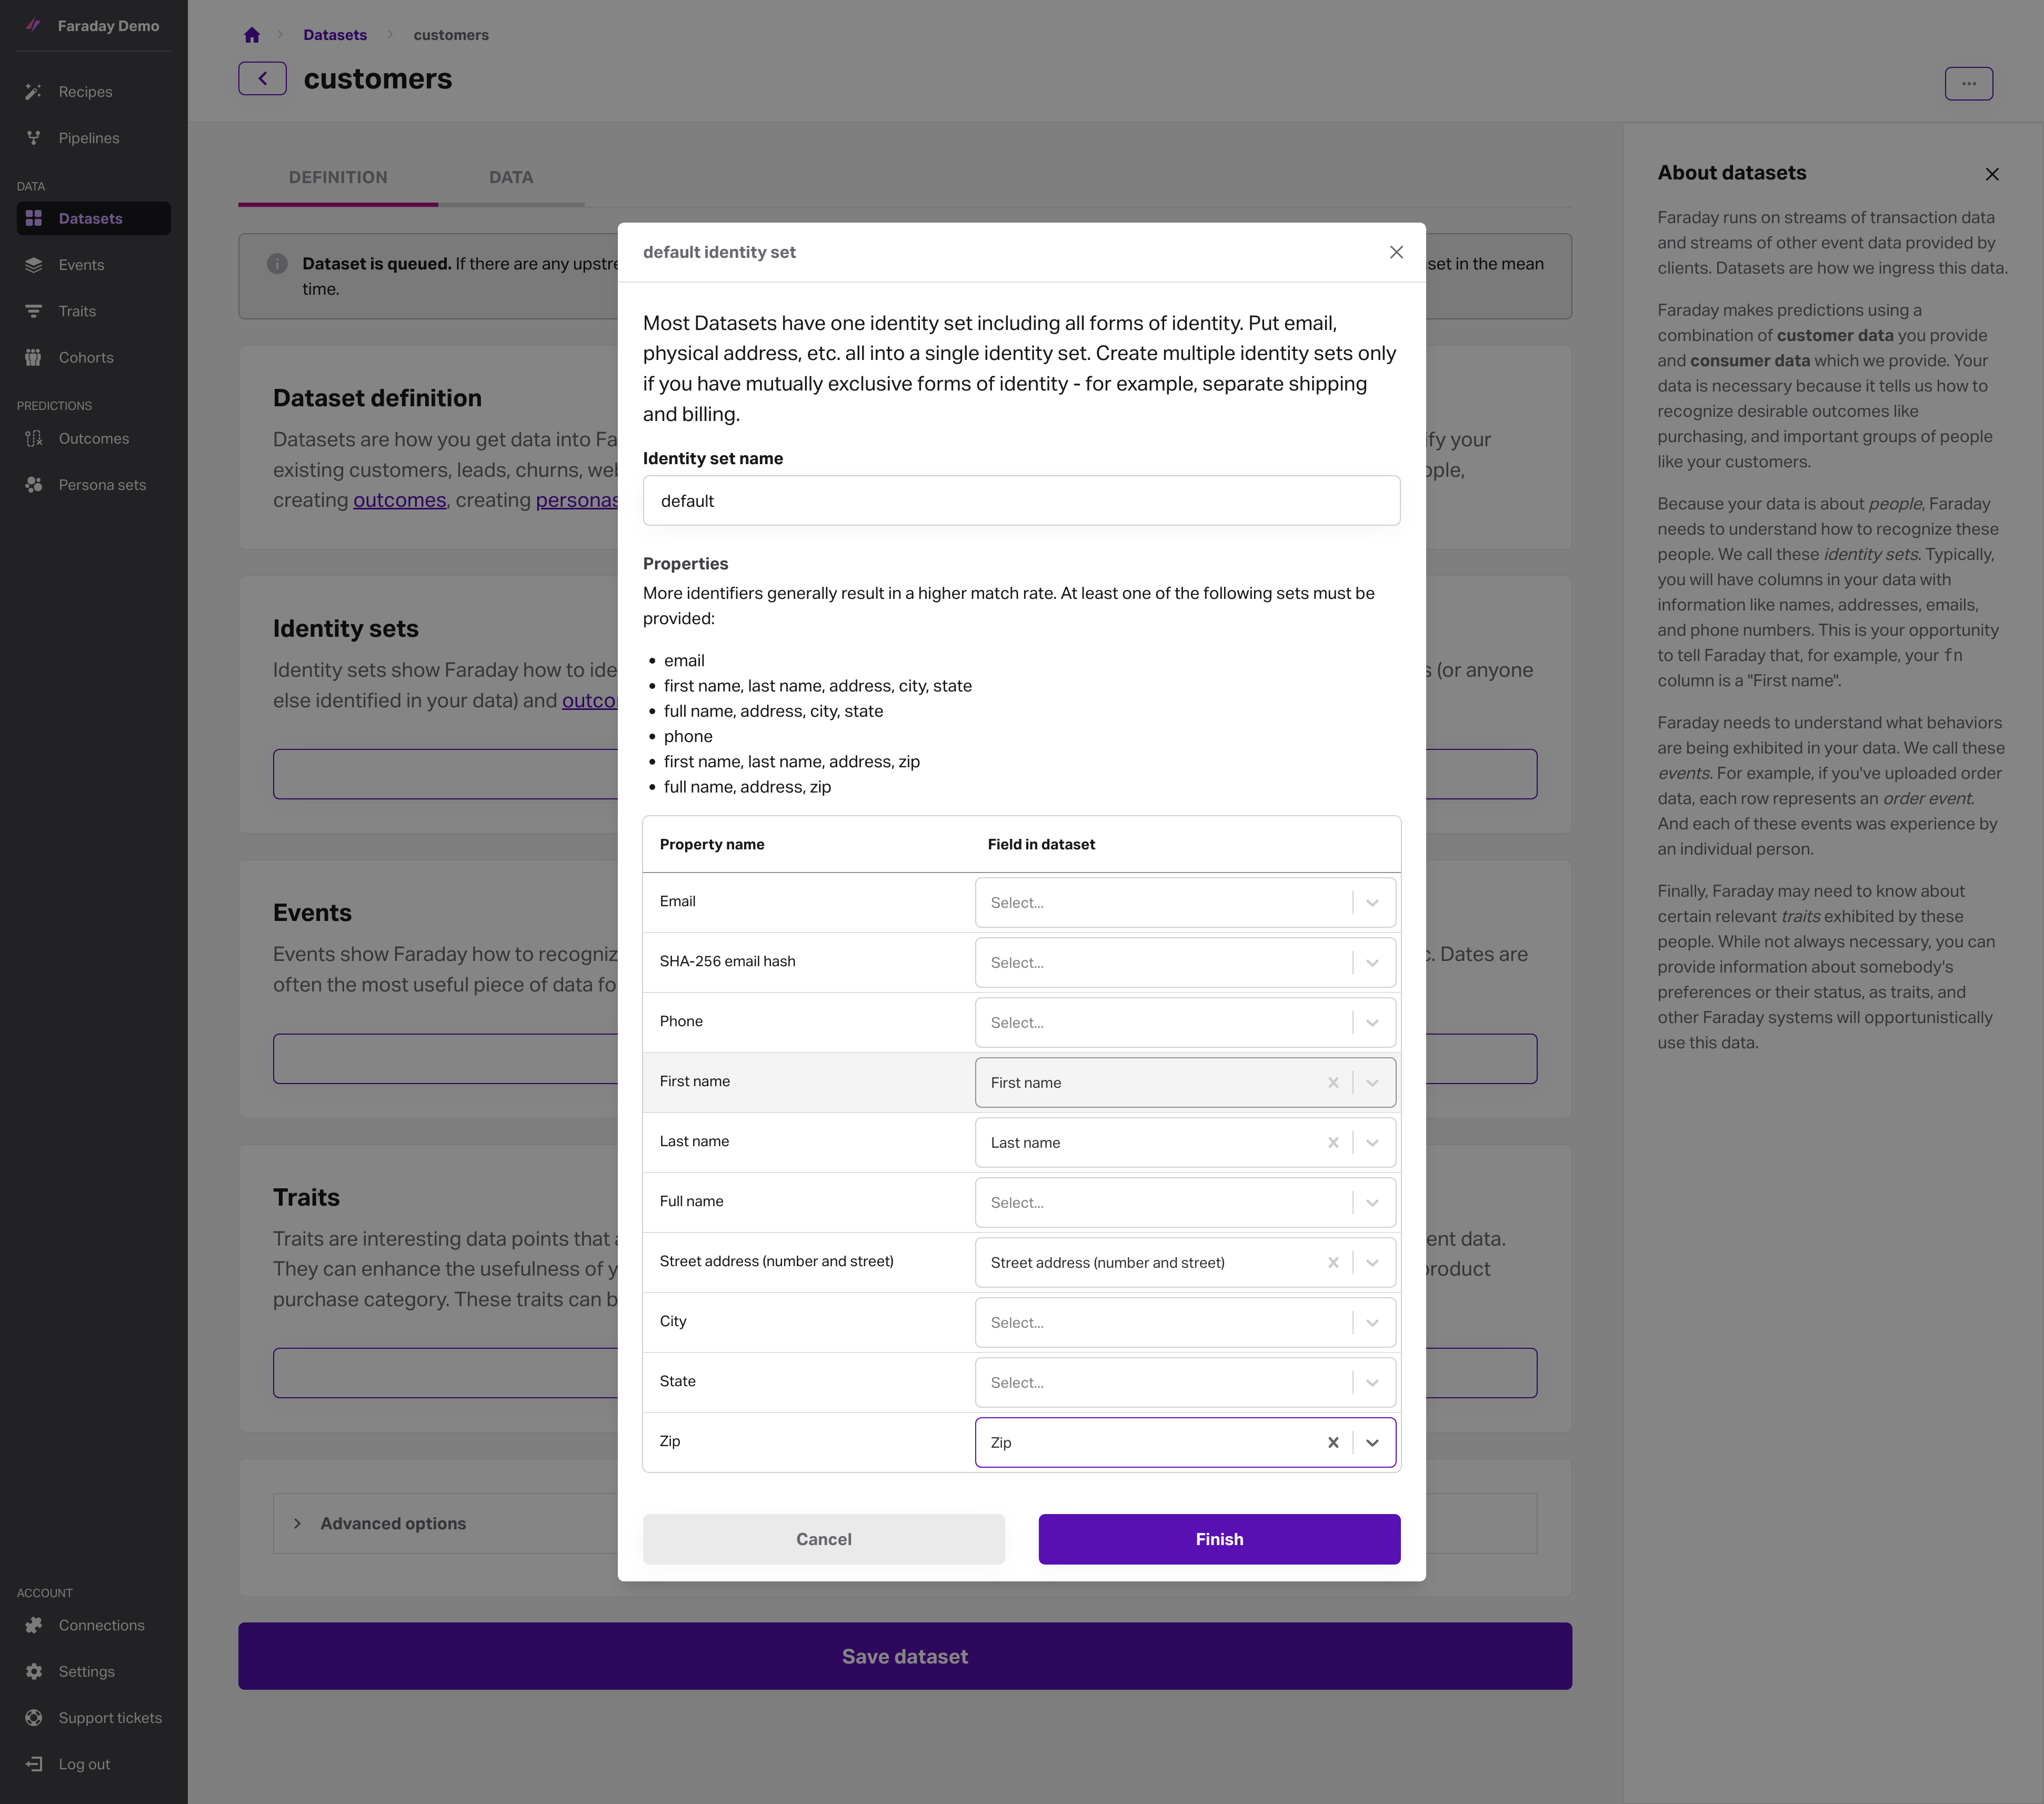Open the Cohorts people icon
Image resolution: width=2044 pixels, height=1804 pixels.
[34, 357]
